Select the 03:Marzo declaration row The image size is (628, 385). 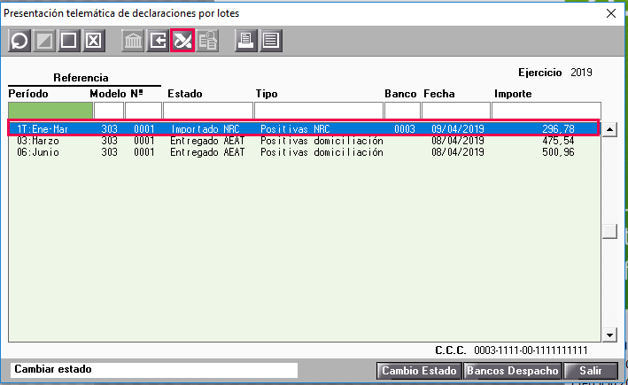click(x=304, y=141)
